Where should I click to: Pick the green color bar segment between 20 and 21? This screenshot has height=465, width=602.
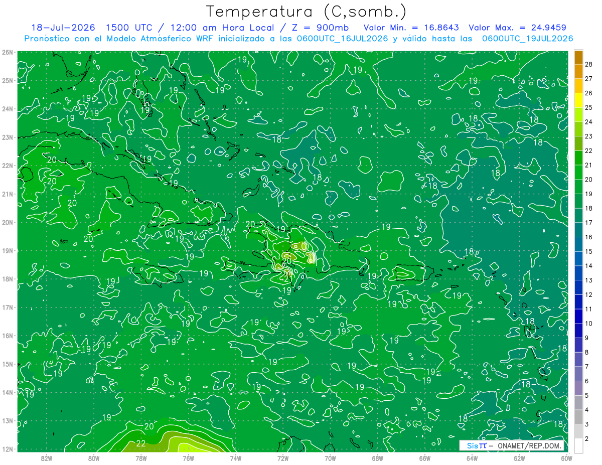pos(579,172)
